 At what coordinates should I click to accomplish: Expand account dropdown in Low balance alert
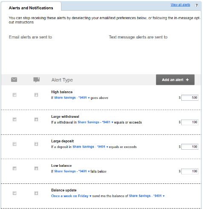(x=72, y=171)
